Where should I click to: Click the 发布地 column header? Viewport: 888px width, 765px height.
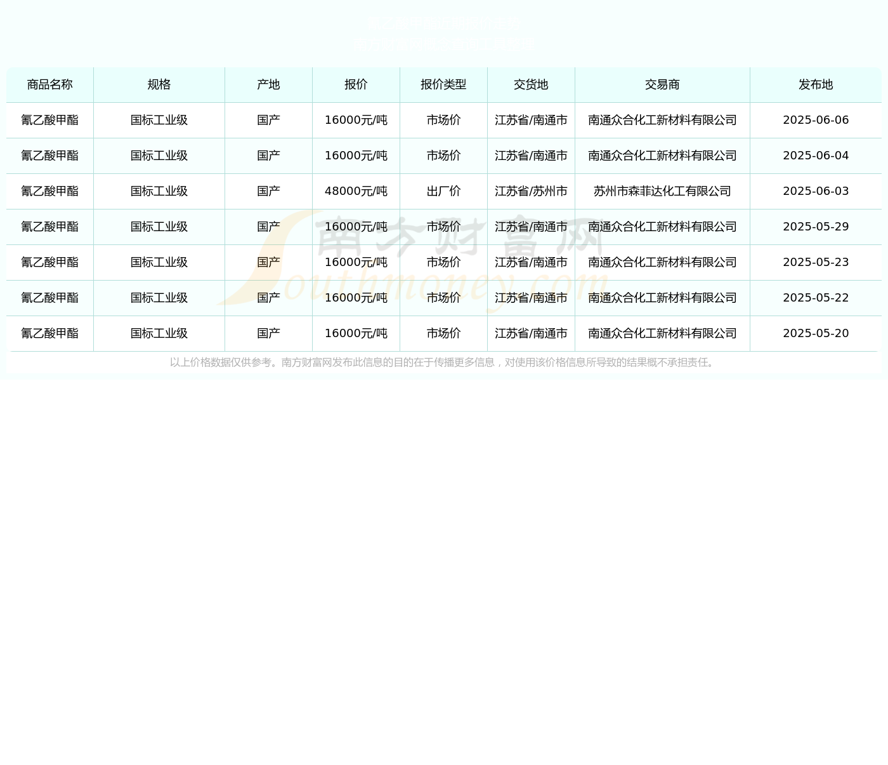[816, 84]
